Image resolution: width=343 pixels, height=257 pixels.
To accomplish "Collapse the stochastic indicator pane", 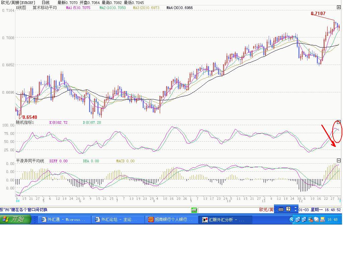I will click(x=339, y=122).
